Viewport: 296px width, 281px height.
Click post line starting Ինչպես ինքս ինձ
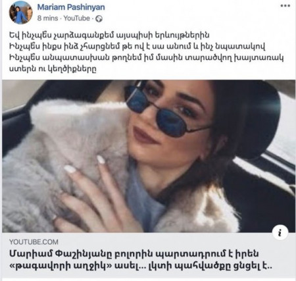[137, 47]
